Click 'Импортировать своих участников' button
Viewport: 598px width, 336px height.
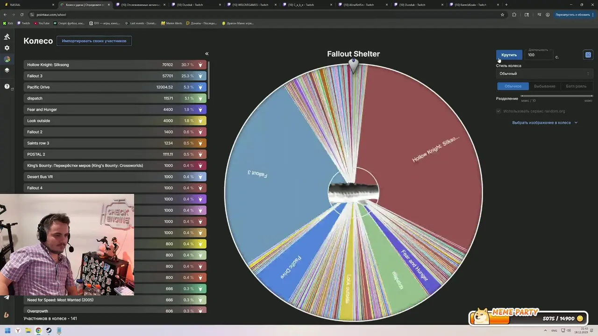point(94,41)
